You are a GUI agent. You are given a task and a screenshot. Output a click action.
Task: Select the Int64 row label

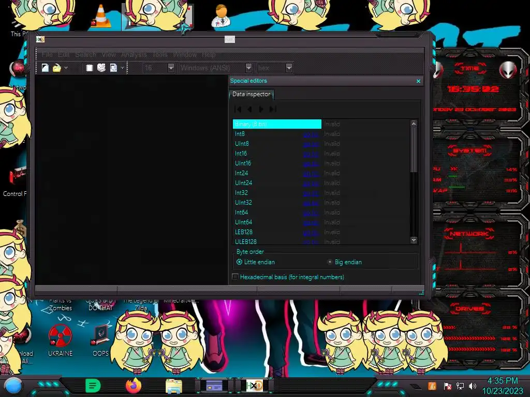coord(241,212)
